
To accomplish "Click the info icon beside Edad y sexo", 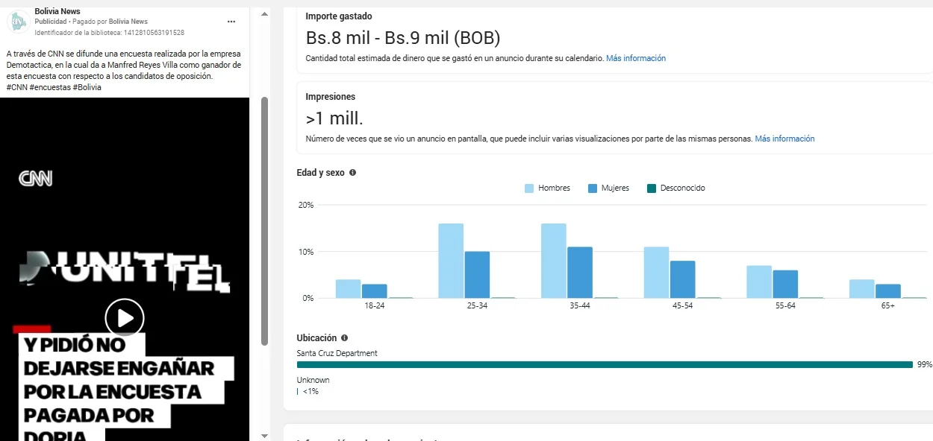I will pos(352,173).
